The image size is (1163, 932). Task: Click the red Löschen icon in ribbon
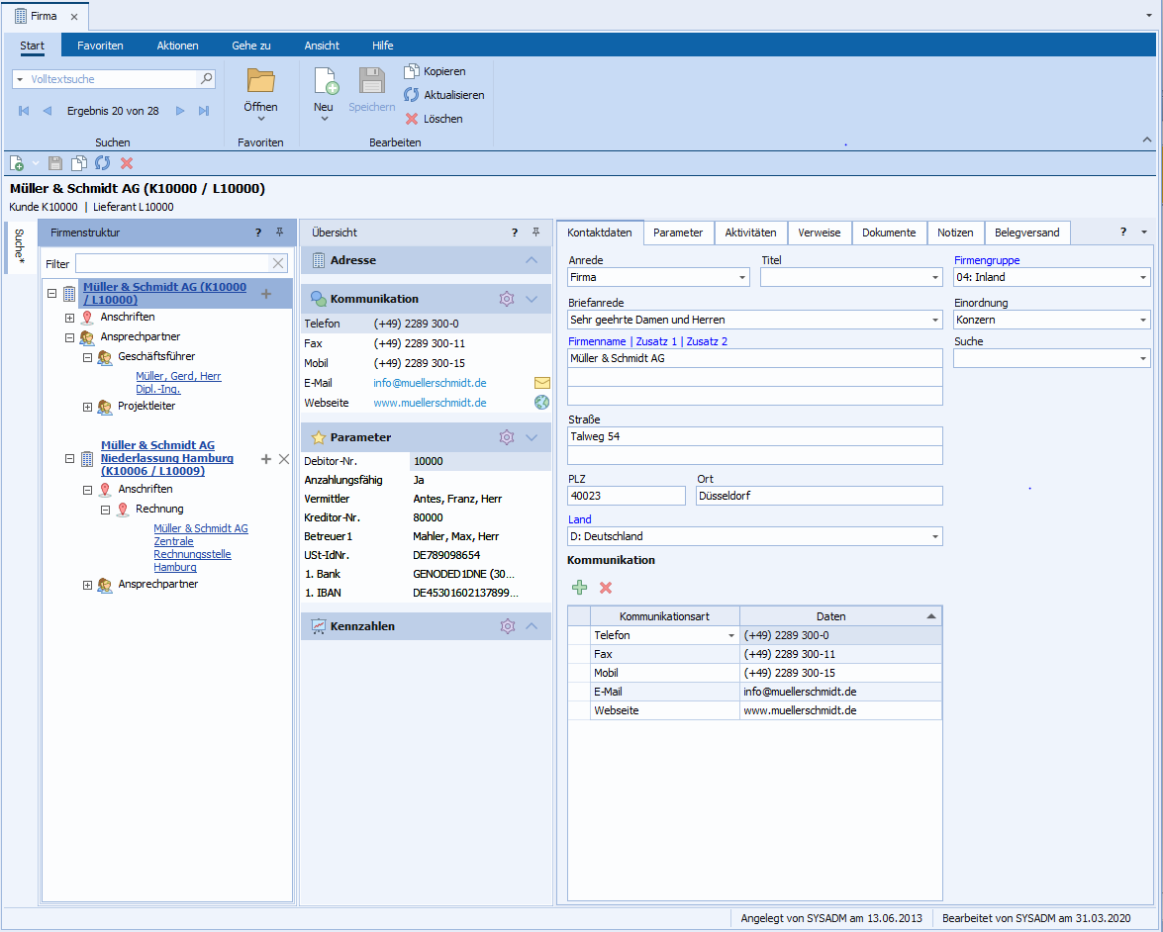(x=412, y=119)
